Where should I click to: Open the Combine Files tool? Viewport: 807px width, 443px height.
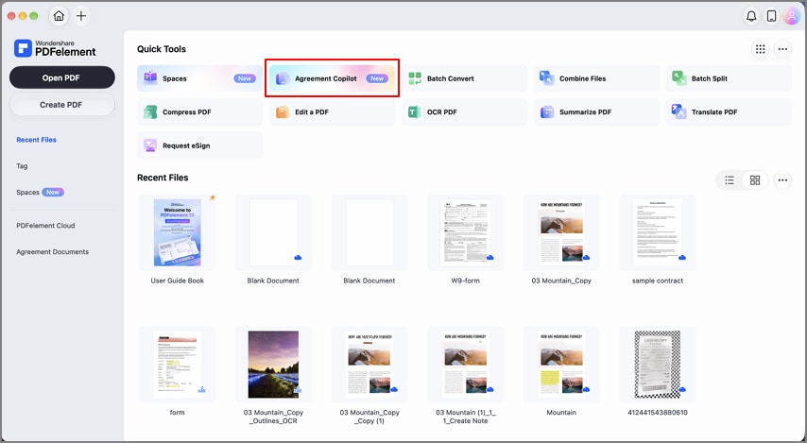[596, 78]
